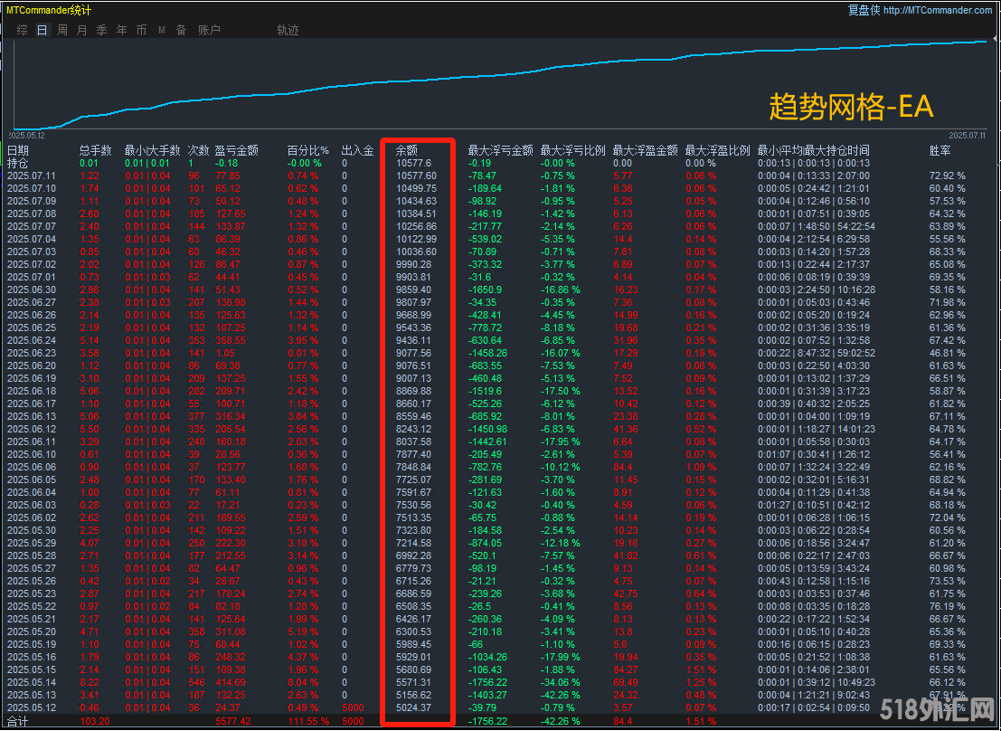
Task: Select the 日 daily tab
Action: pos(42,30)
